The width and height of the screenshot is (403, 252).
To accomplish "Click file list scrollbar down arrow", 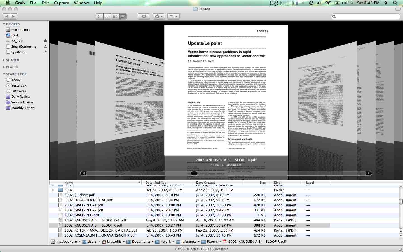I will pyautogui.click(x=401, y=236).
